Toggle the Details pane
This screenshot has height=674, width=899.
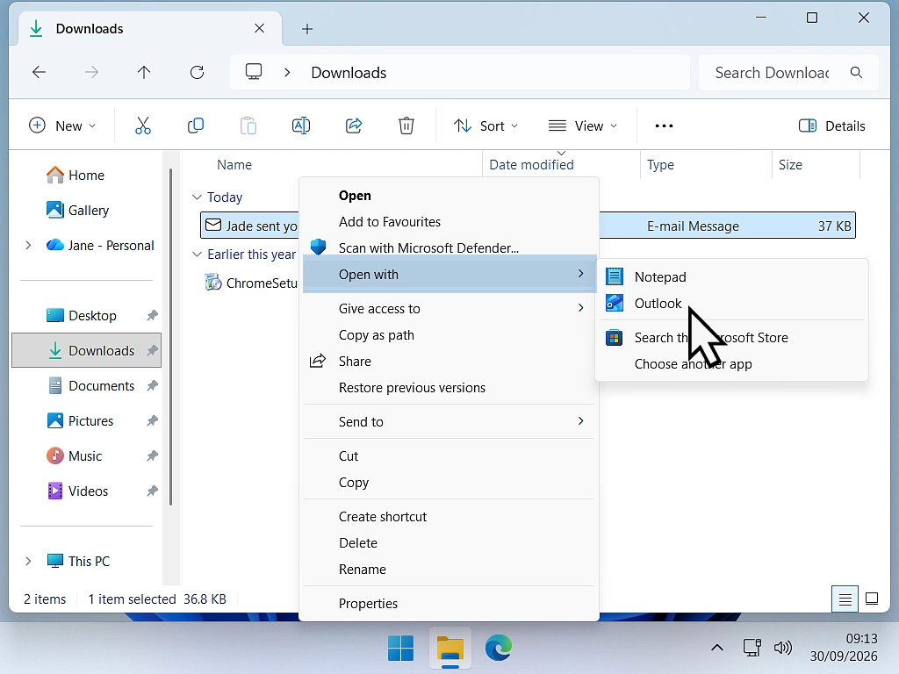[x=832, y=125]
